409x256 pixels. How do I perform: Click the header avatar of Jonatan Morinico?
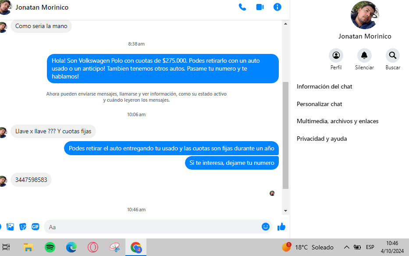(5, 7)
